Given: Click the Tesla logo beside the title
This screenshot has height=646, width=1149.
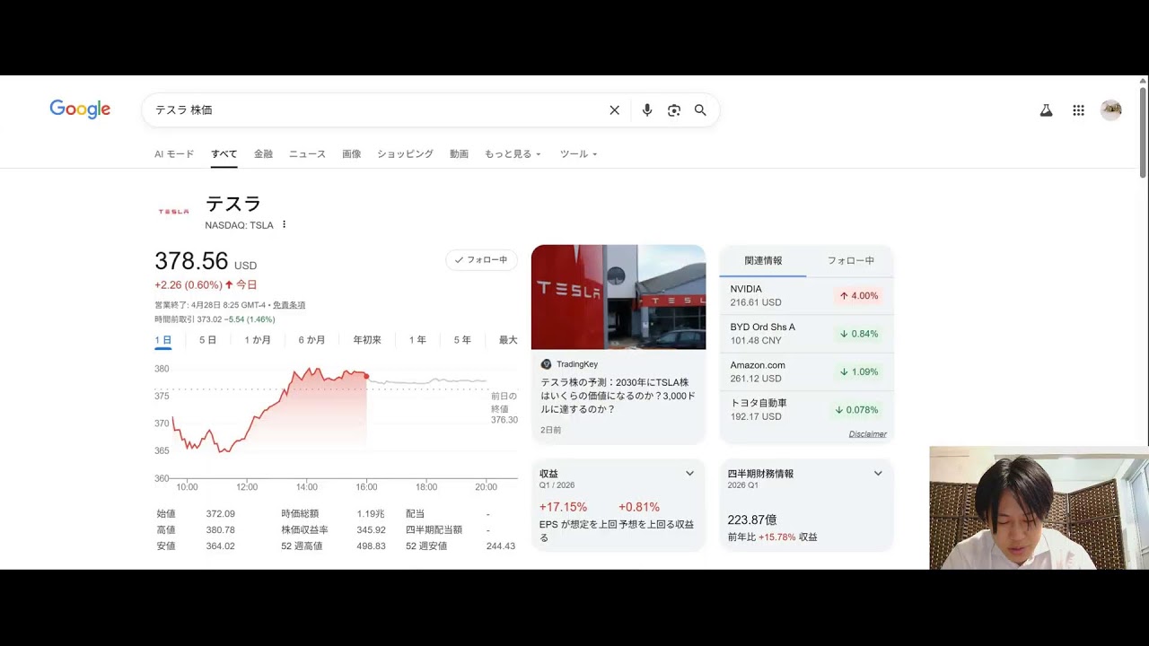Looking at the screenshot, I should [x=173, y=212].
